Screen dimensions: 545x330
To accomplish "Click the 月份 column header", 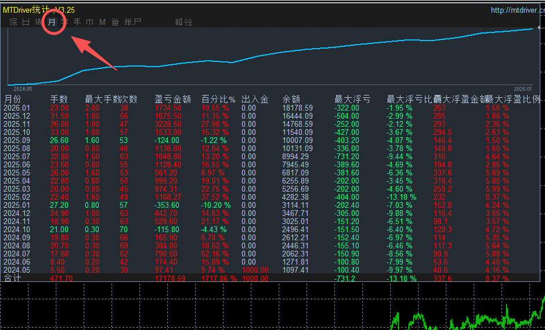I will [x=16, y=100].
